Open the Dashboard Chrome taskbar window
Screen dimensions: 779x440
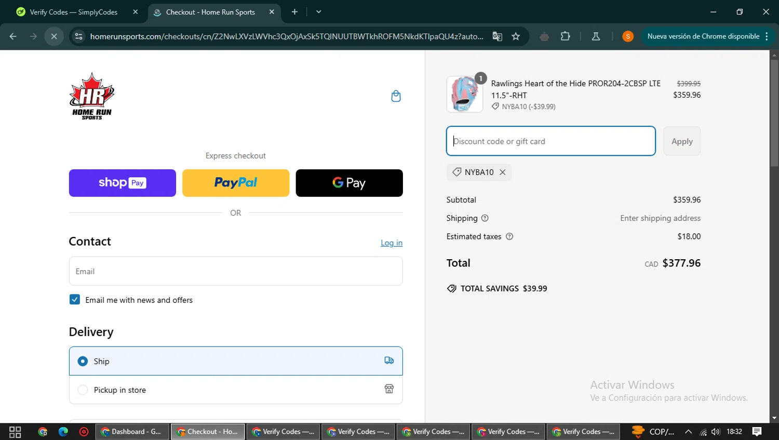pos(133,432)
